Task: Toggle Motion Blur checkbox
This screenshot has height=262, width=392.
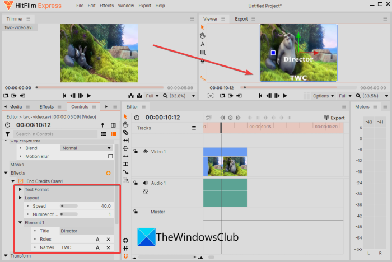Action: coord(110,156)
